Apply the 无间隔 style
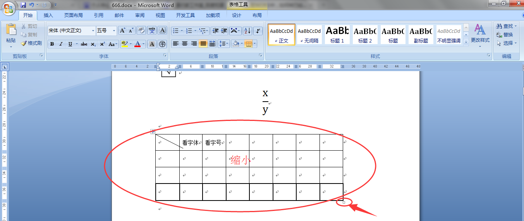The image size is (524, 221). coord(309,34)
